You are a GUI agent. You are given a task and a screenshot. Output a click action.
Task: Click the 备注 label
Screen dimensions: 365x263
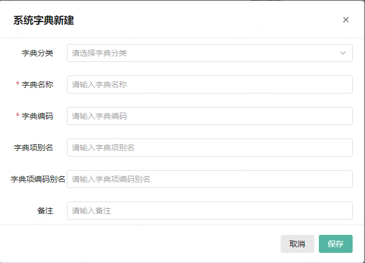pos(46,211)
